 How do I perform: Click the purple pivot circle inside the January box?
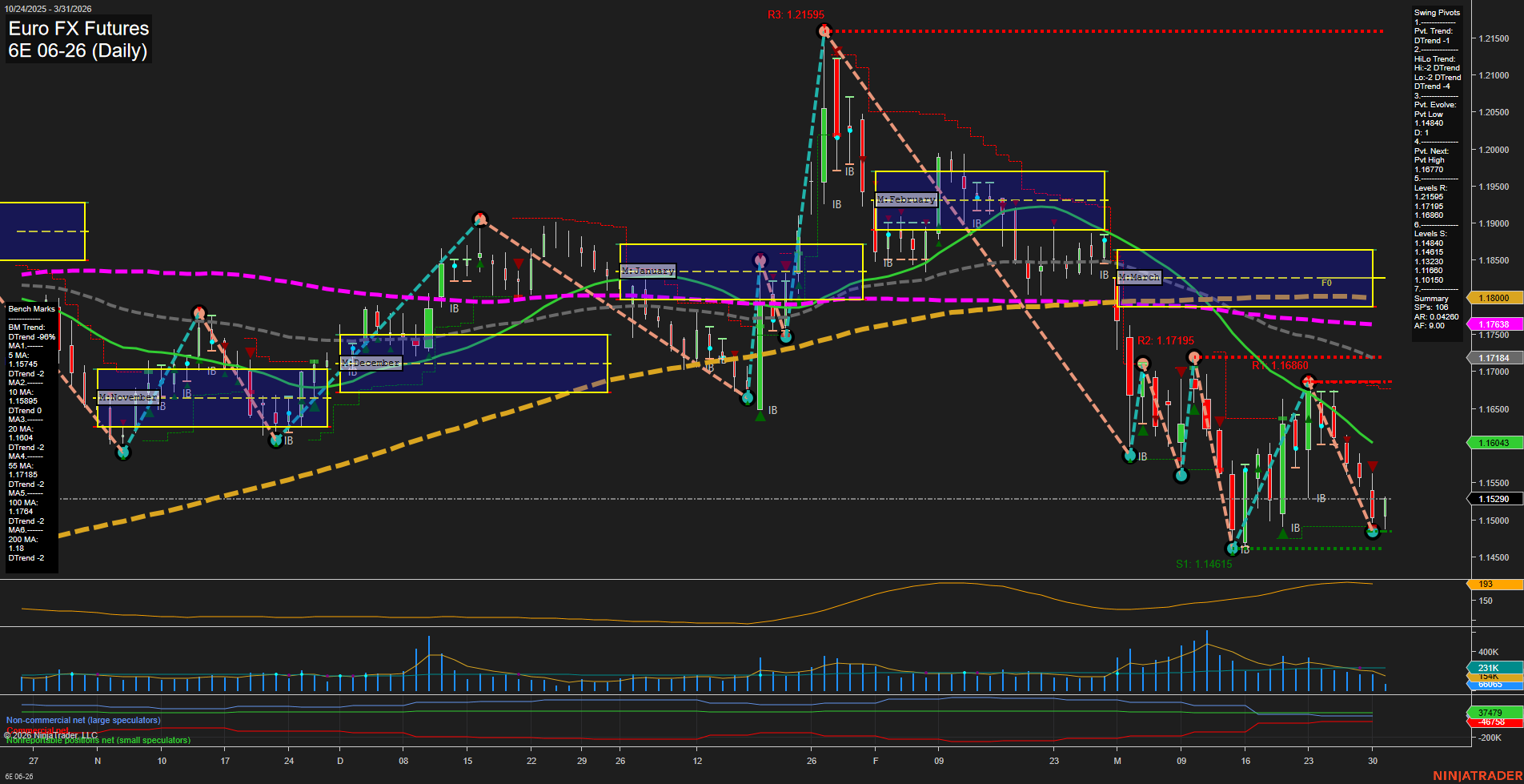click(x=759, y=260)
